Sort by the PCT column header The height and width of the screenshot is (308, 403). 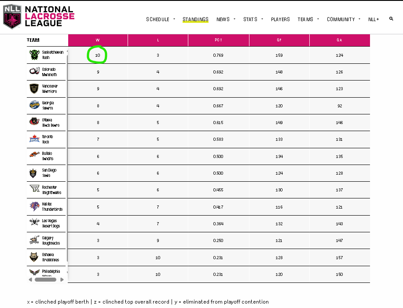(x=219, y=40)
